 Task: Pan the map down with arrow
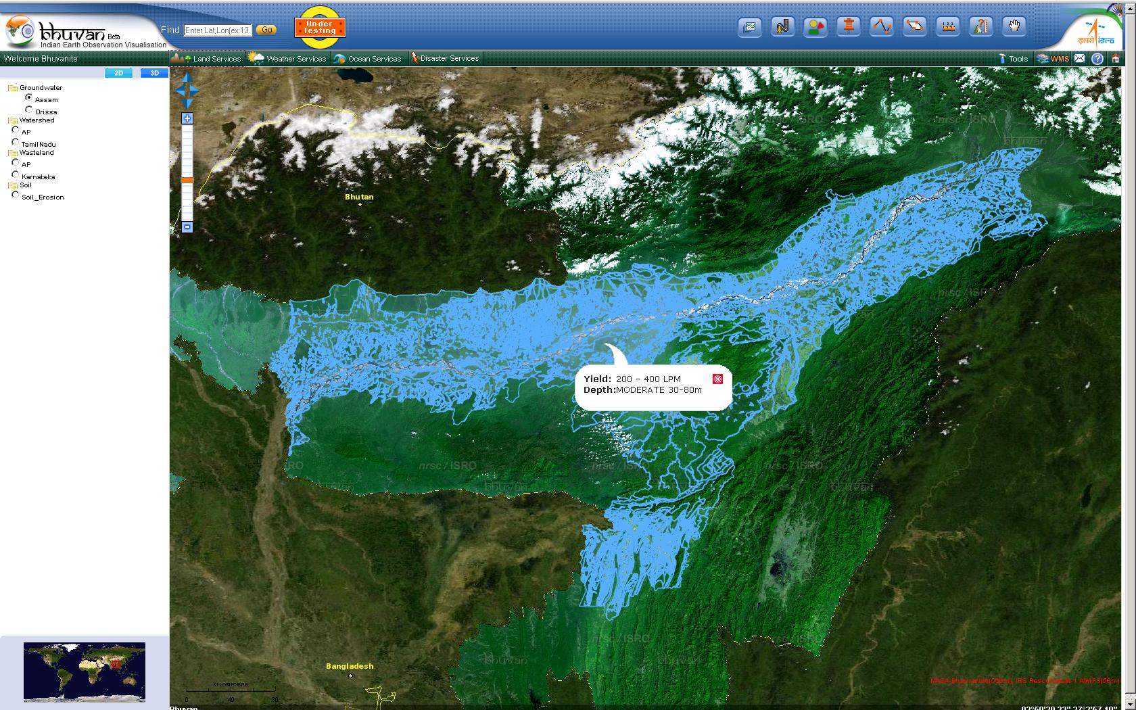point(187,103)
